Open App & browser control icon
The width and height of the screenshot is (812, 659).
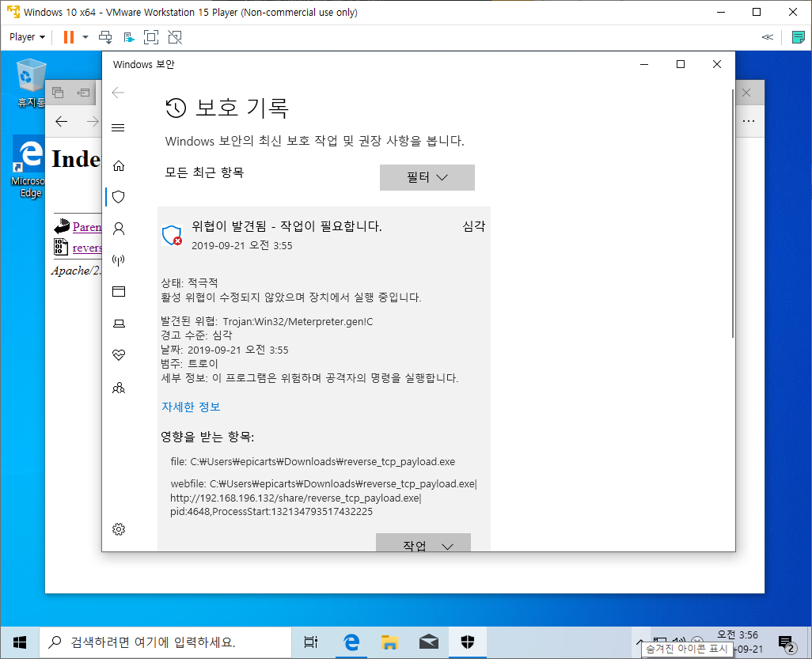click(119, 291)
